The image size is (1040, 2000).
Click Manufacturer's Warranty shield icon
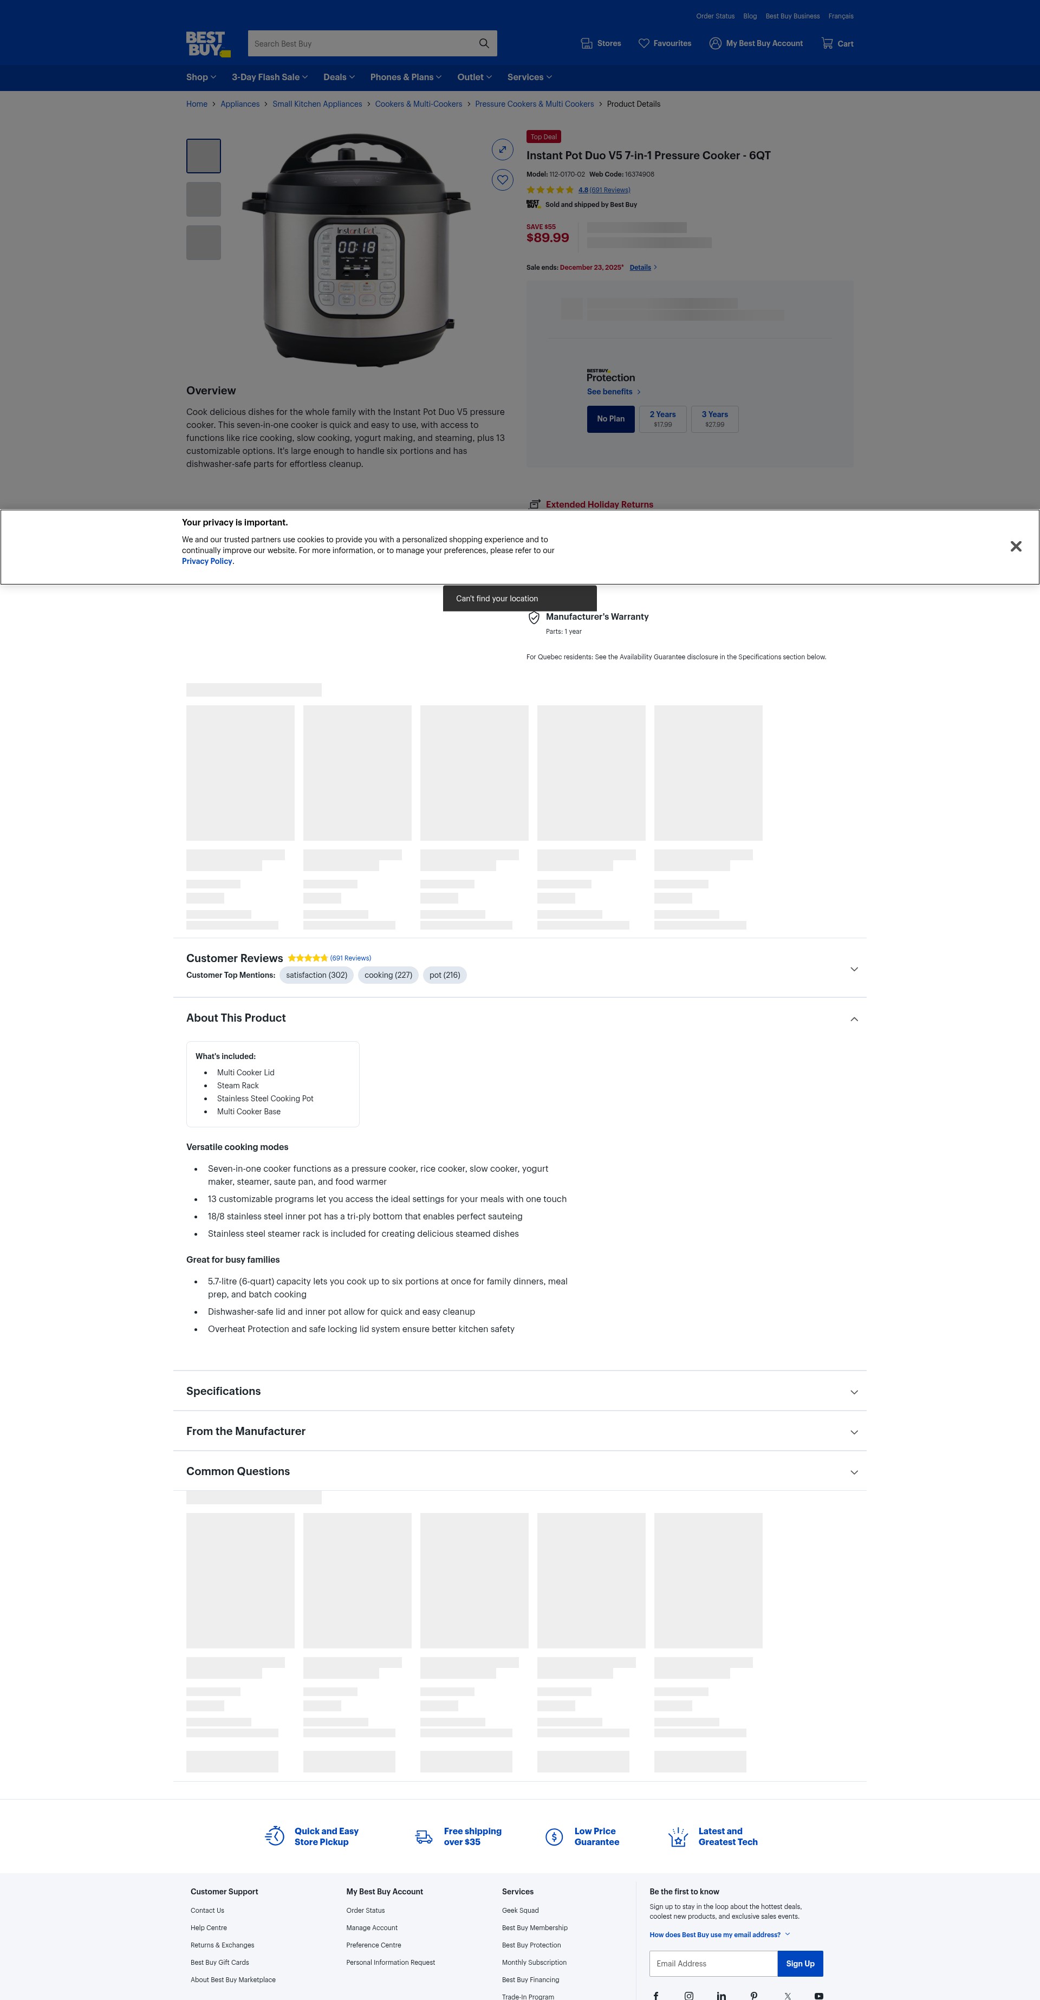pyautogui.click(x=534, y=618)
